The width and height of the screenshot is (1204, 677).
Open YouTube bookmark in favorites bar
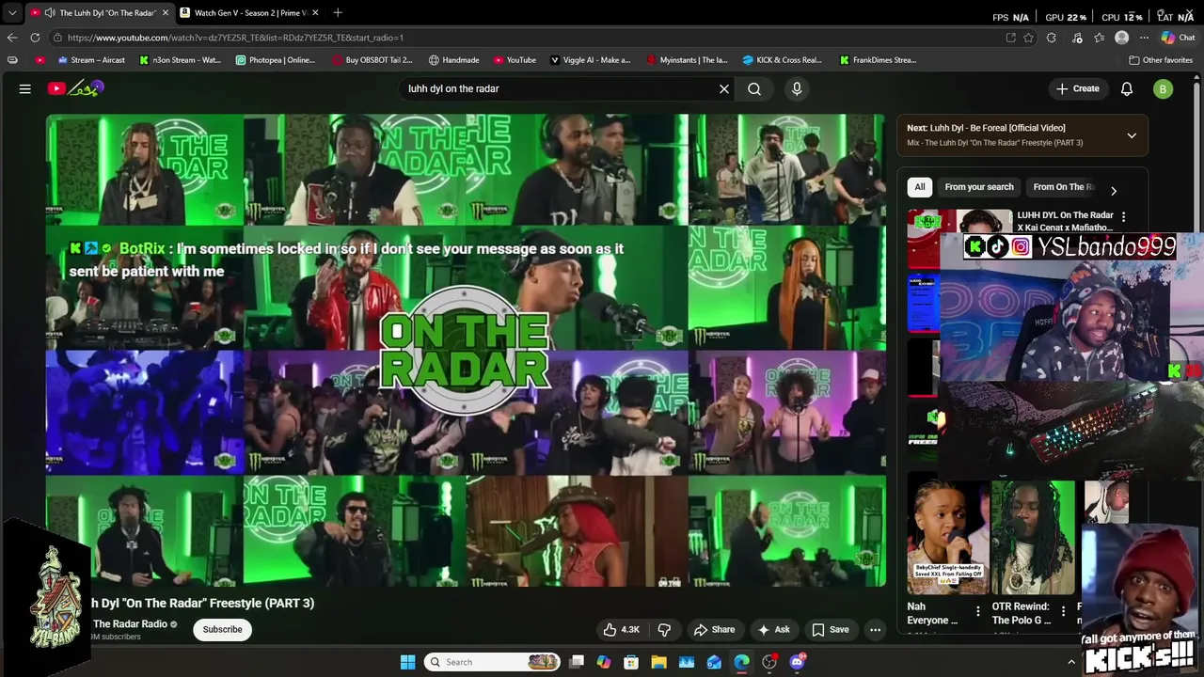coord(514,60)
